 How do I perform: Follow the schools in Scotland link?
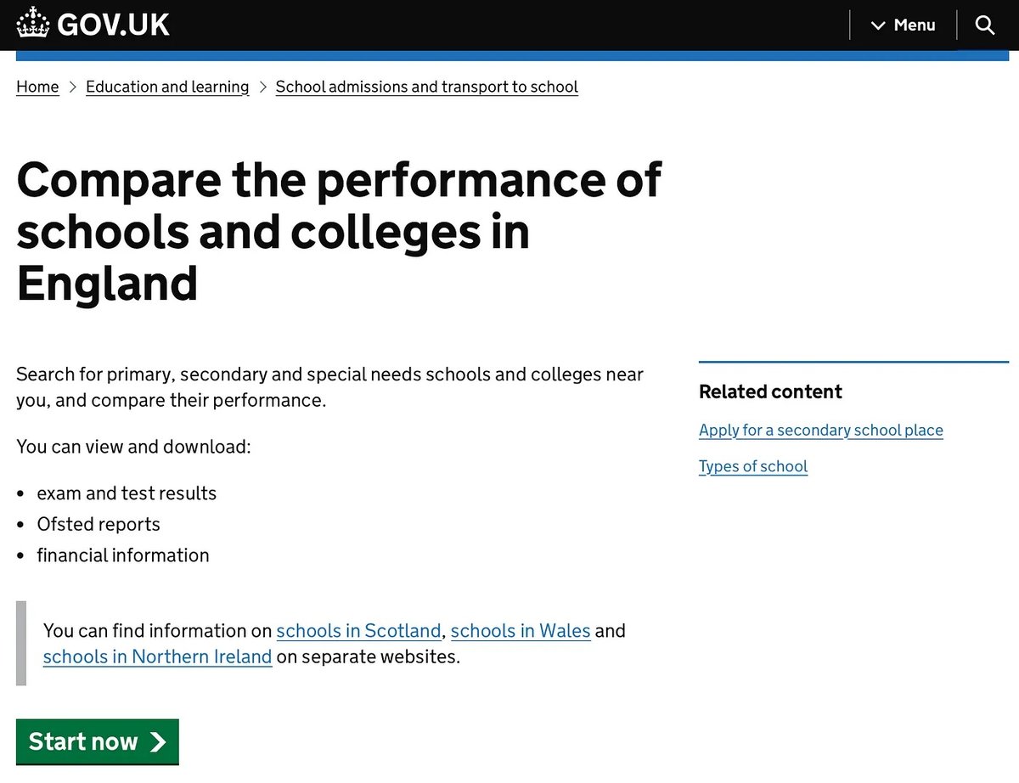pos(358,631)
